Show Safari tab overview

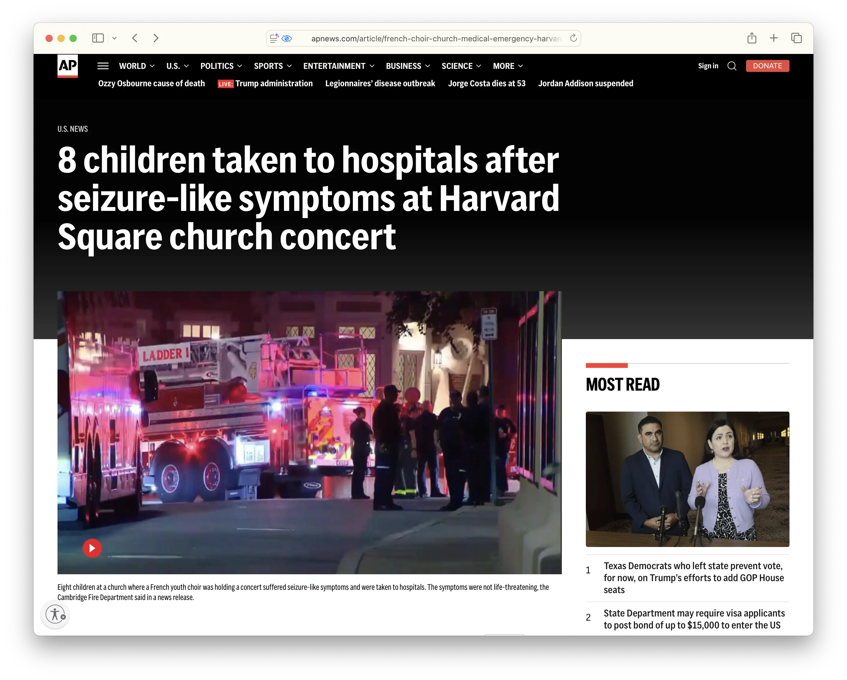[796, 38]
